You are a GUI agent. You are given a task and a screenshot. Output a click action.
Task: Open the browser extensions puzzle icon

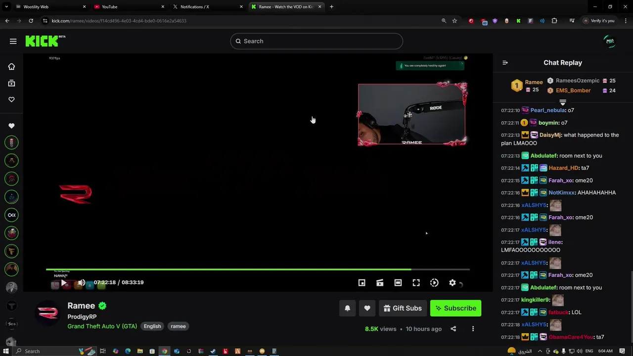pos(554,21)
